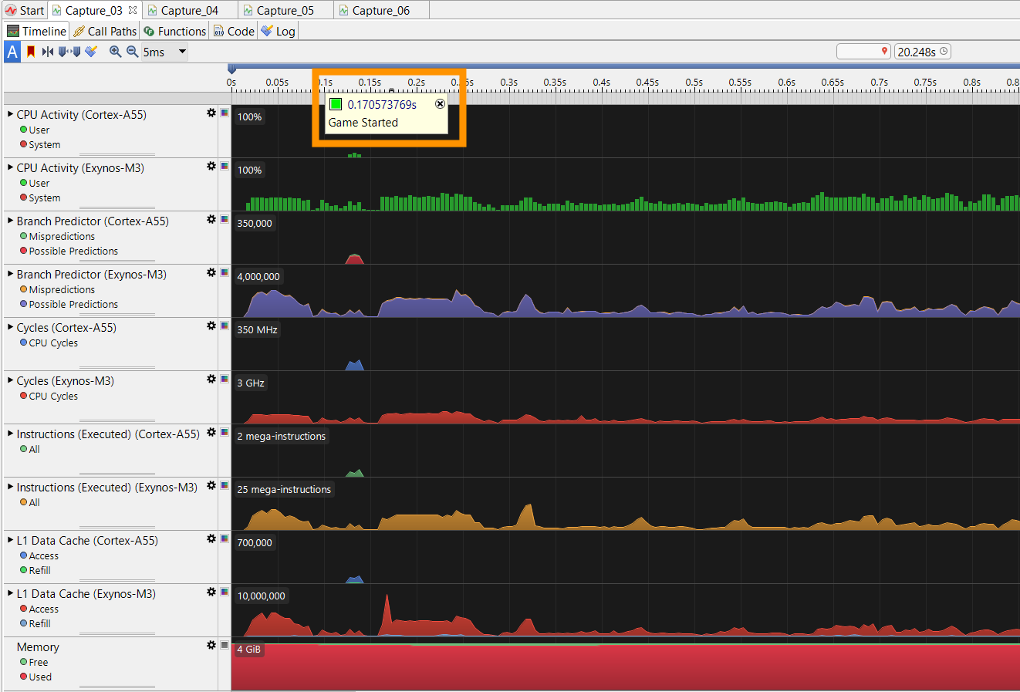
Task: Expand Cycles (Exynos-M3) chart
Action: click(x=11, y=380)
